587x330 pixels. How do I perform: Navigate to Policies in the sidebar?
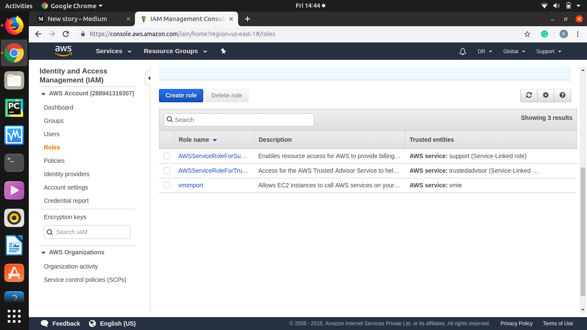click(54, 161)
